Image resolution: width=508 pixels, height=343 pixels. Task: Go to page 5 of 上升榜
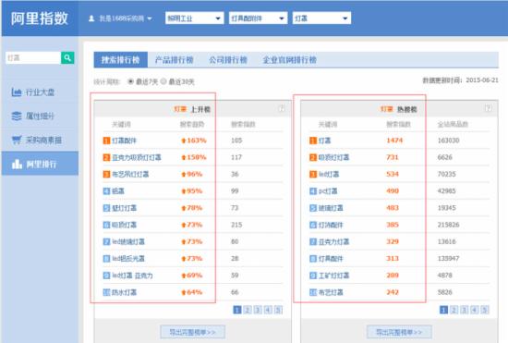(x=278, y=310)
